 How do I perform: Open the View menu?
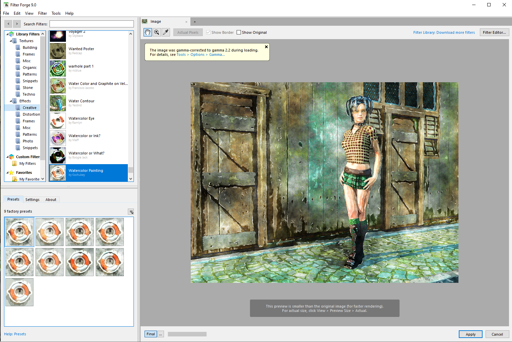[29, 13]
